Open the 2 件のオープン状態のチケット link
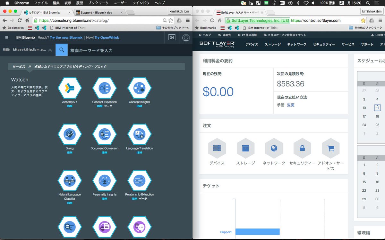The height and width of the screenshot is (240, 385). click(285, 35)
